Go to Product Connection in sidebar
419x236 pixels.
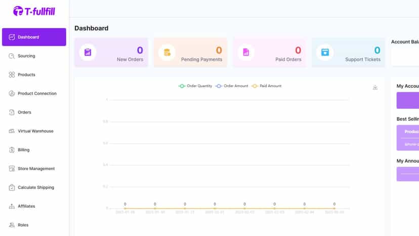click(x=34, y=93)
